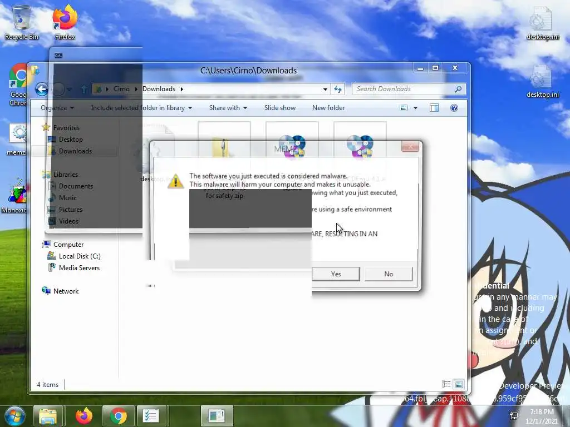Click the Cirno breadcrumb segment
Viewport: 570px width, 427px height.
click(121, 89)
